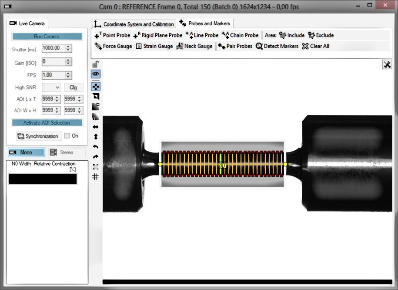Click the right yellow gauge endpoint handle
This screenshot has width=398, height=290.
coord(285,164)
